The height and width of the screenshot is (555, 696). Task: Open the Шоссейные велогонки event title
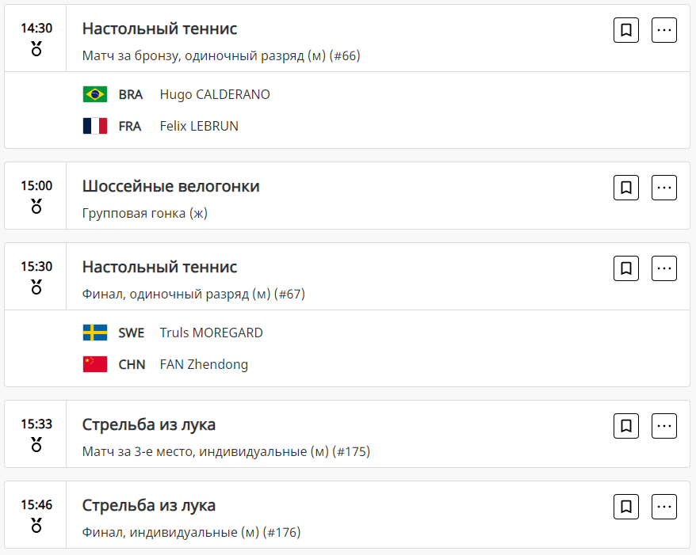click(170, 186)
